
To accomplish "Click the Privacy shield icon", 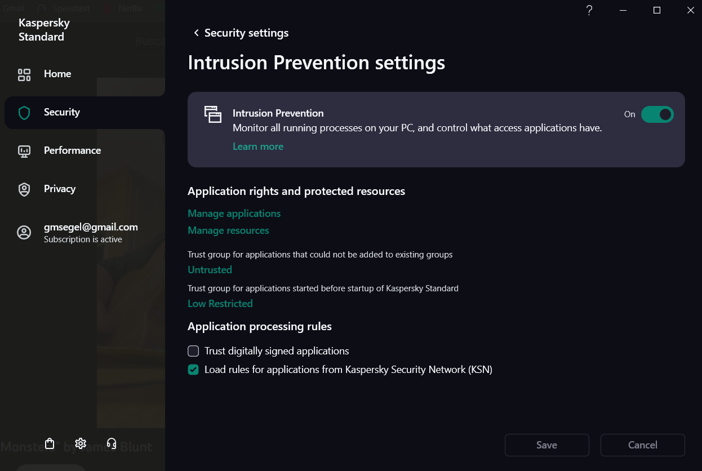I will [24, 189].
